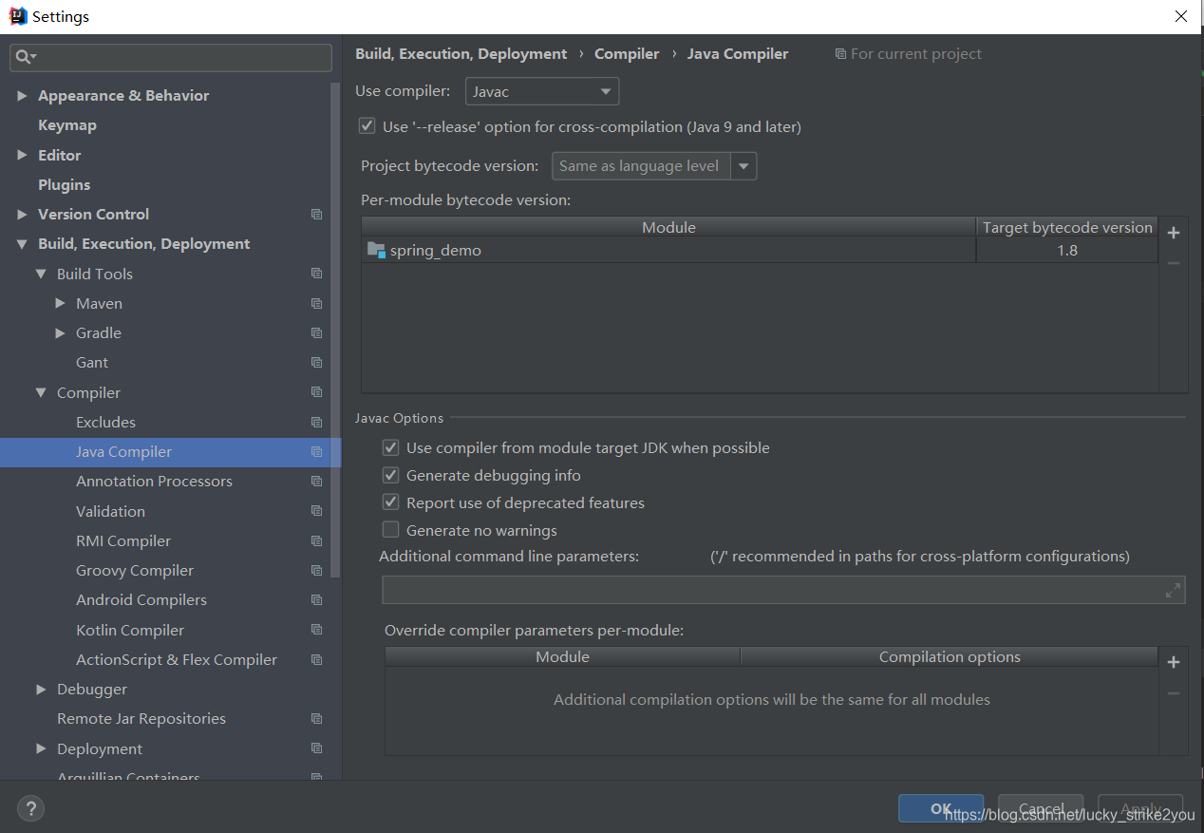Click project-level icon next to Maven
1204x833 pixels.
[317, 304]
